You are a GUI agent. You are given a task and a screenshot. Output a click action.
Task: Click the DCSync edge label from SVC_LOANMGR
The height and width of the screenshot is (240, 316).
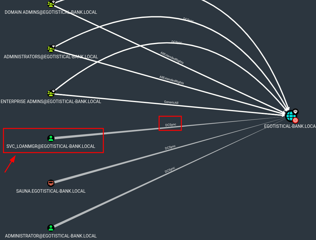point(171,125)
